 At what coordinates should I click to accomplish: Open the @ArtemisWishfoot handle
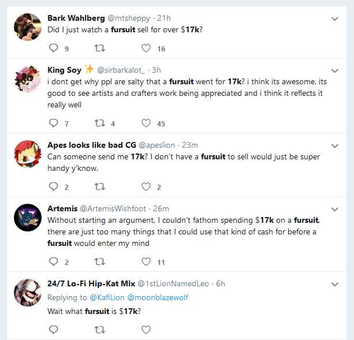click(x=113, y=209)
